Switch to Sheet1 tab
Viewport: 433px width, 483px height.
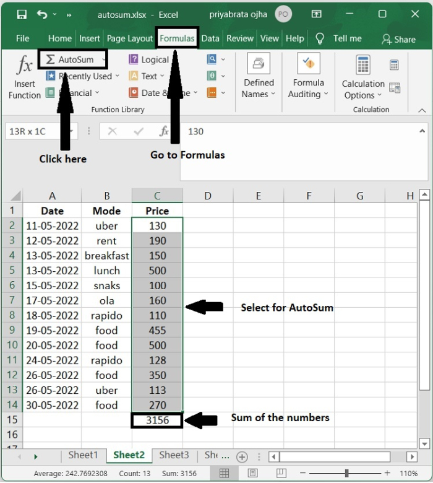click(83, 455)
